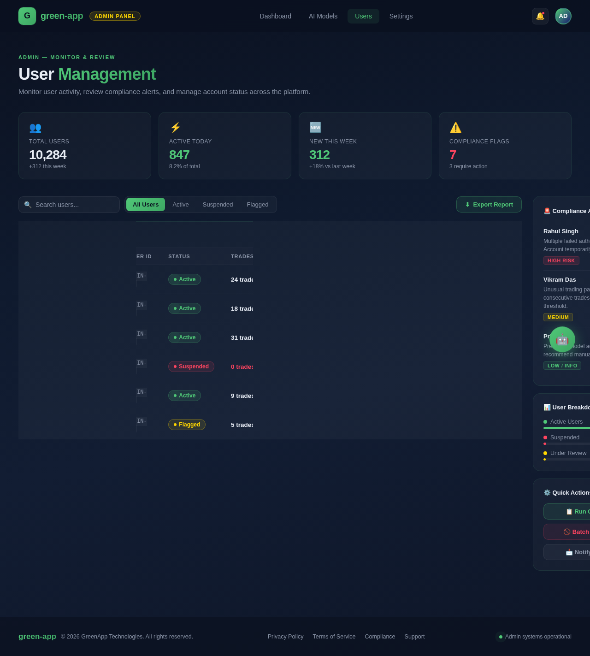This screenshot has width=590, height=656.
Task: Open the Privacy Policy footer link
Action: 286,637
